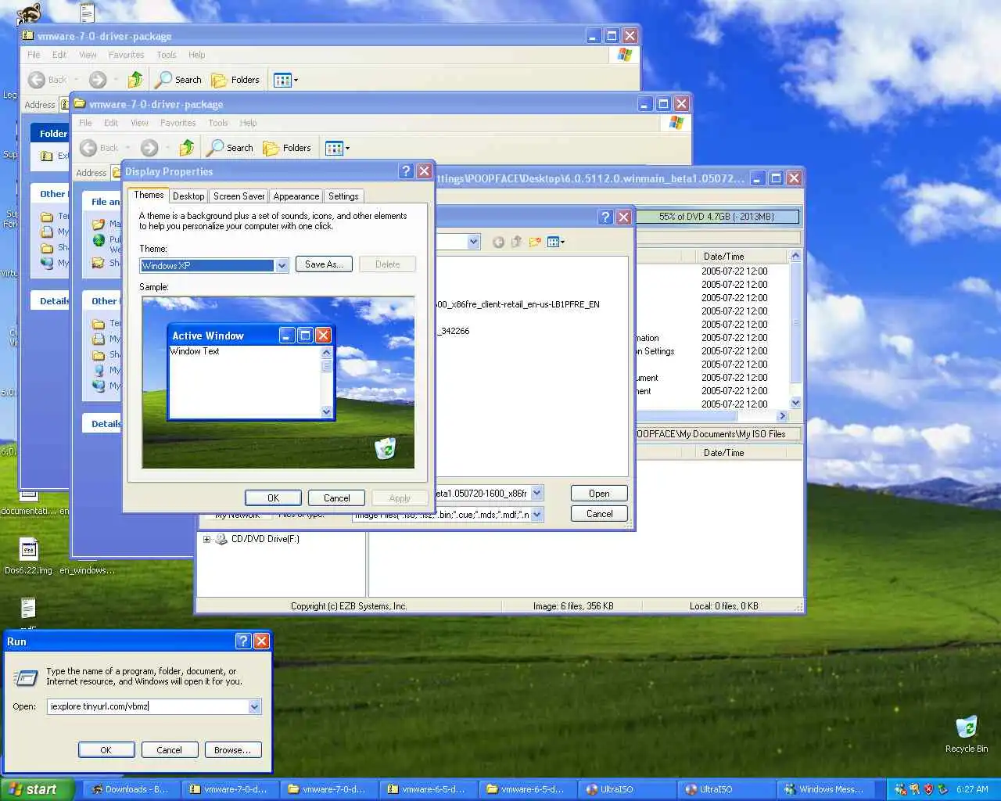The width and height of the screenshot is (1001, 801).
Task: Click Go back icon in Open file dialog
Action: click(x=498, y=242)
